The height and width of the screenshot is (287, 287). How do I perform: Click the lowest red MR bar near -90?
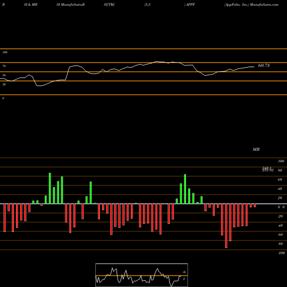click(x=226, y=226)
